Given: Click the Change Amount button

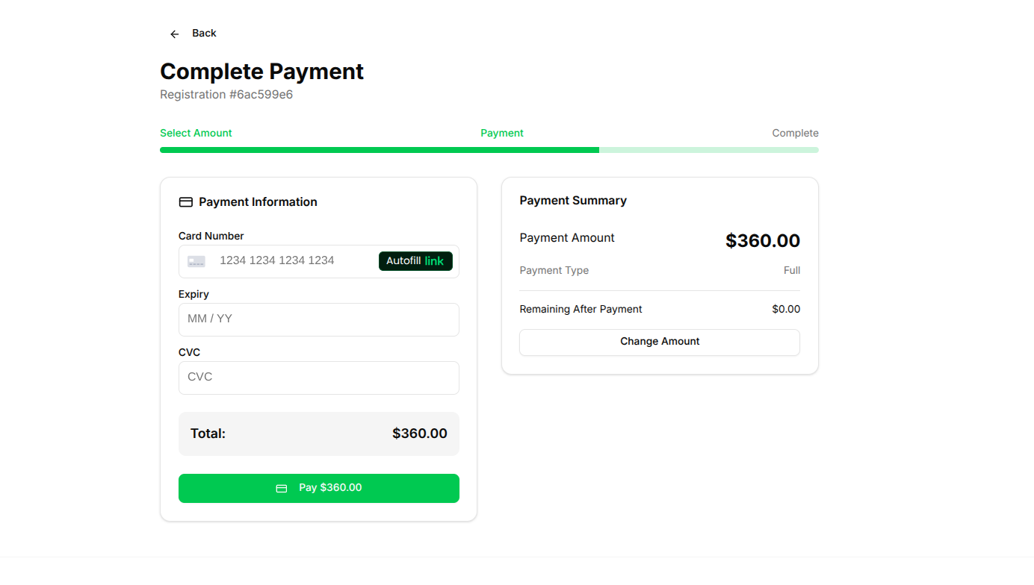Looking at the screenshot, I should pyautogui.click(x=659, y=342).
